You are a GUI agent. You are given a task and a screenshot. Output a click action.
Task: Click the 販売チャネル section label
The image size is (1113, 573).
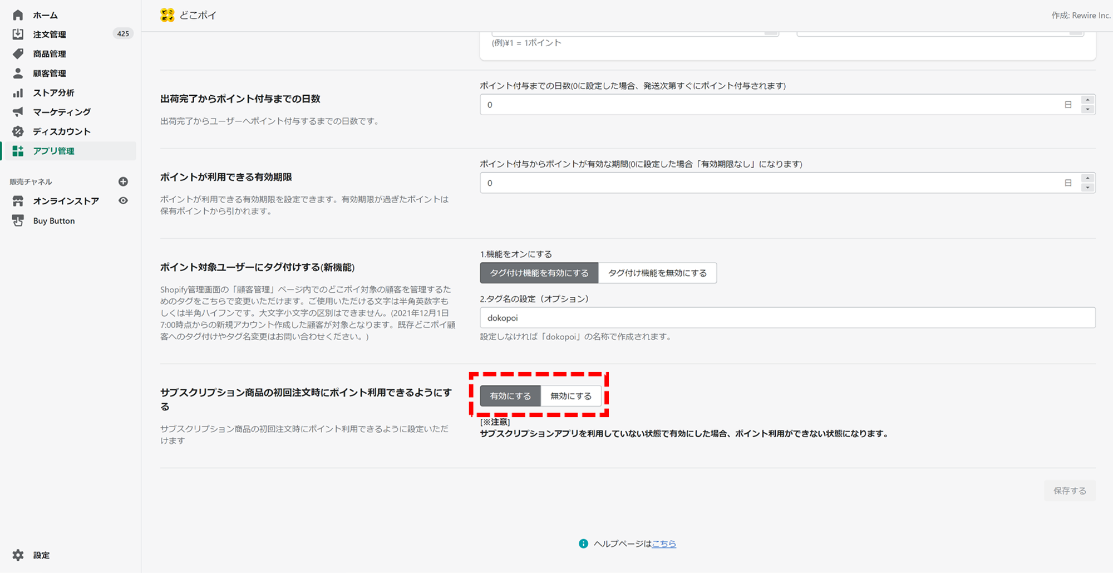(x=31, y=182)
